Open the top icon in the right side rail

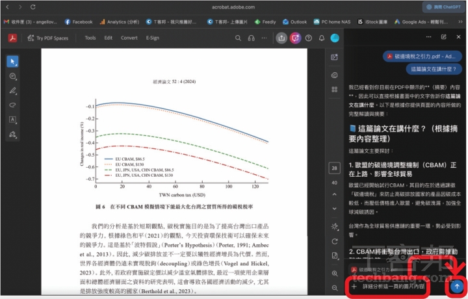(x=334, y=57)
